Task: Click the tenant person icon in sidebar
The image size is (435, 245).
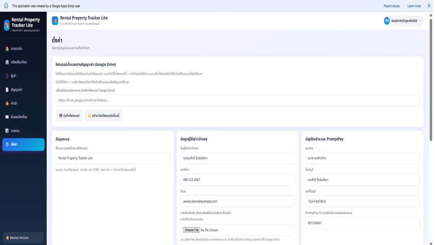Action: pyautogui.click(x=7, y=76)
